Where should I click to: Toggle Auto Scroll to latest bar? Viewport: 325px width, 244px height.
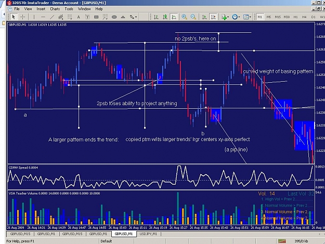[204, 17]
